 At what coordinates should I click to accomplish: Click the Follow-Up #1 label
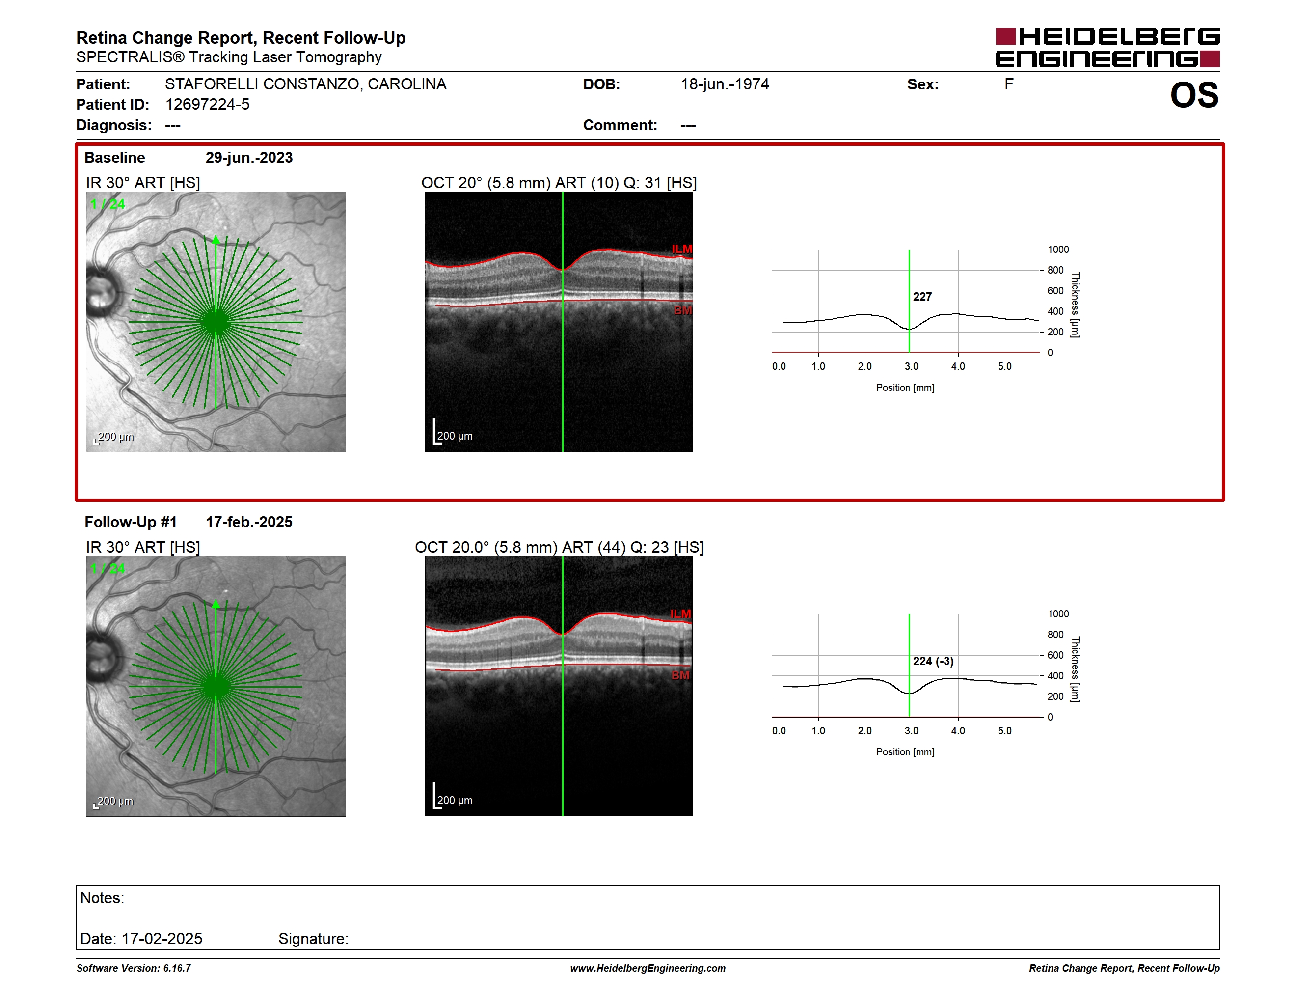click(131, 523)
